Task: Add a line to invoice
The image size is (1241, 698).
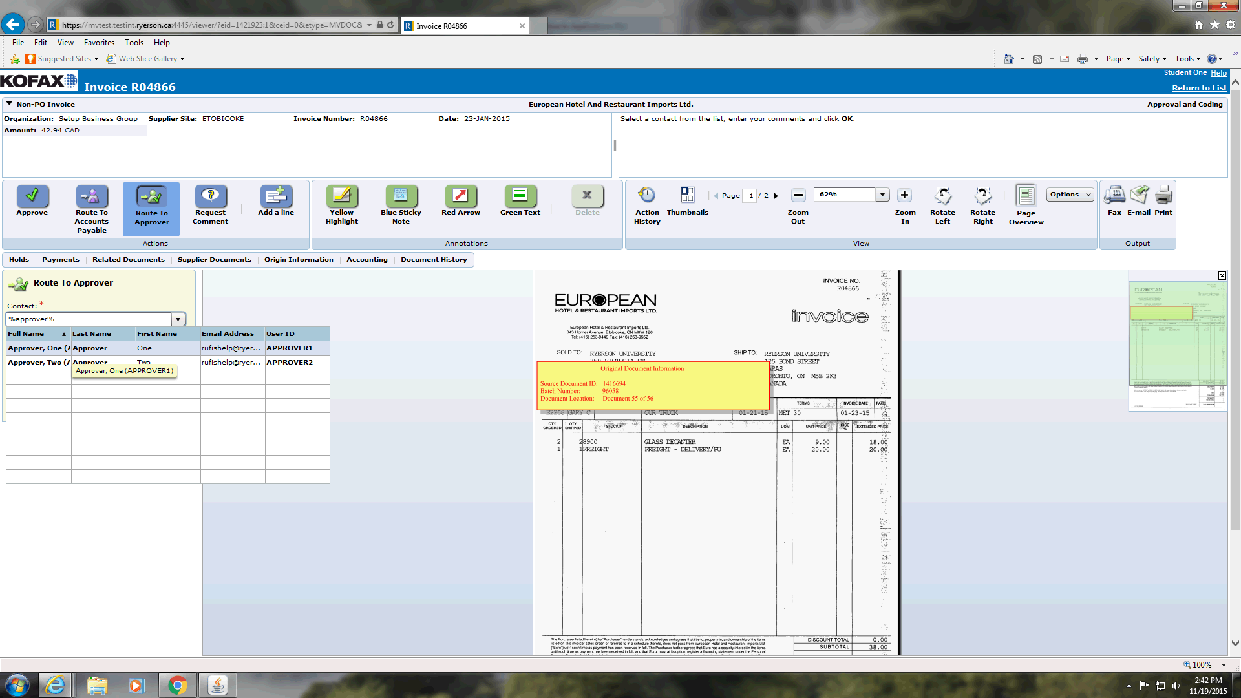Action: (276, 195)
